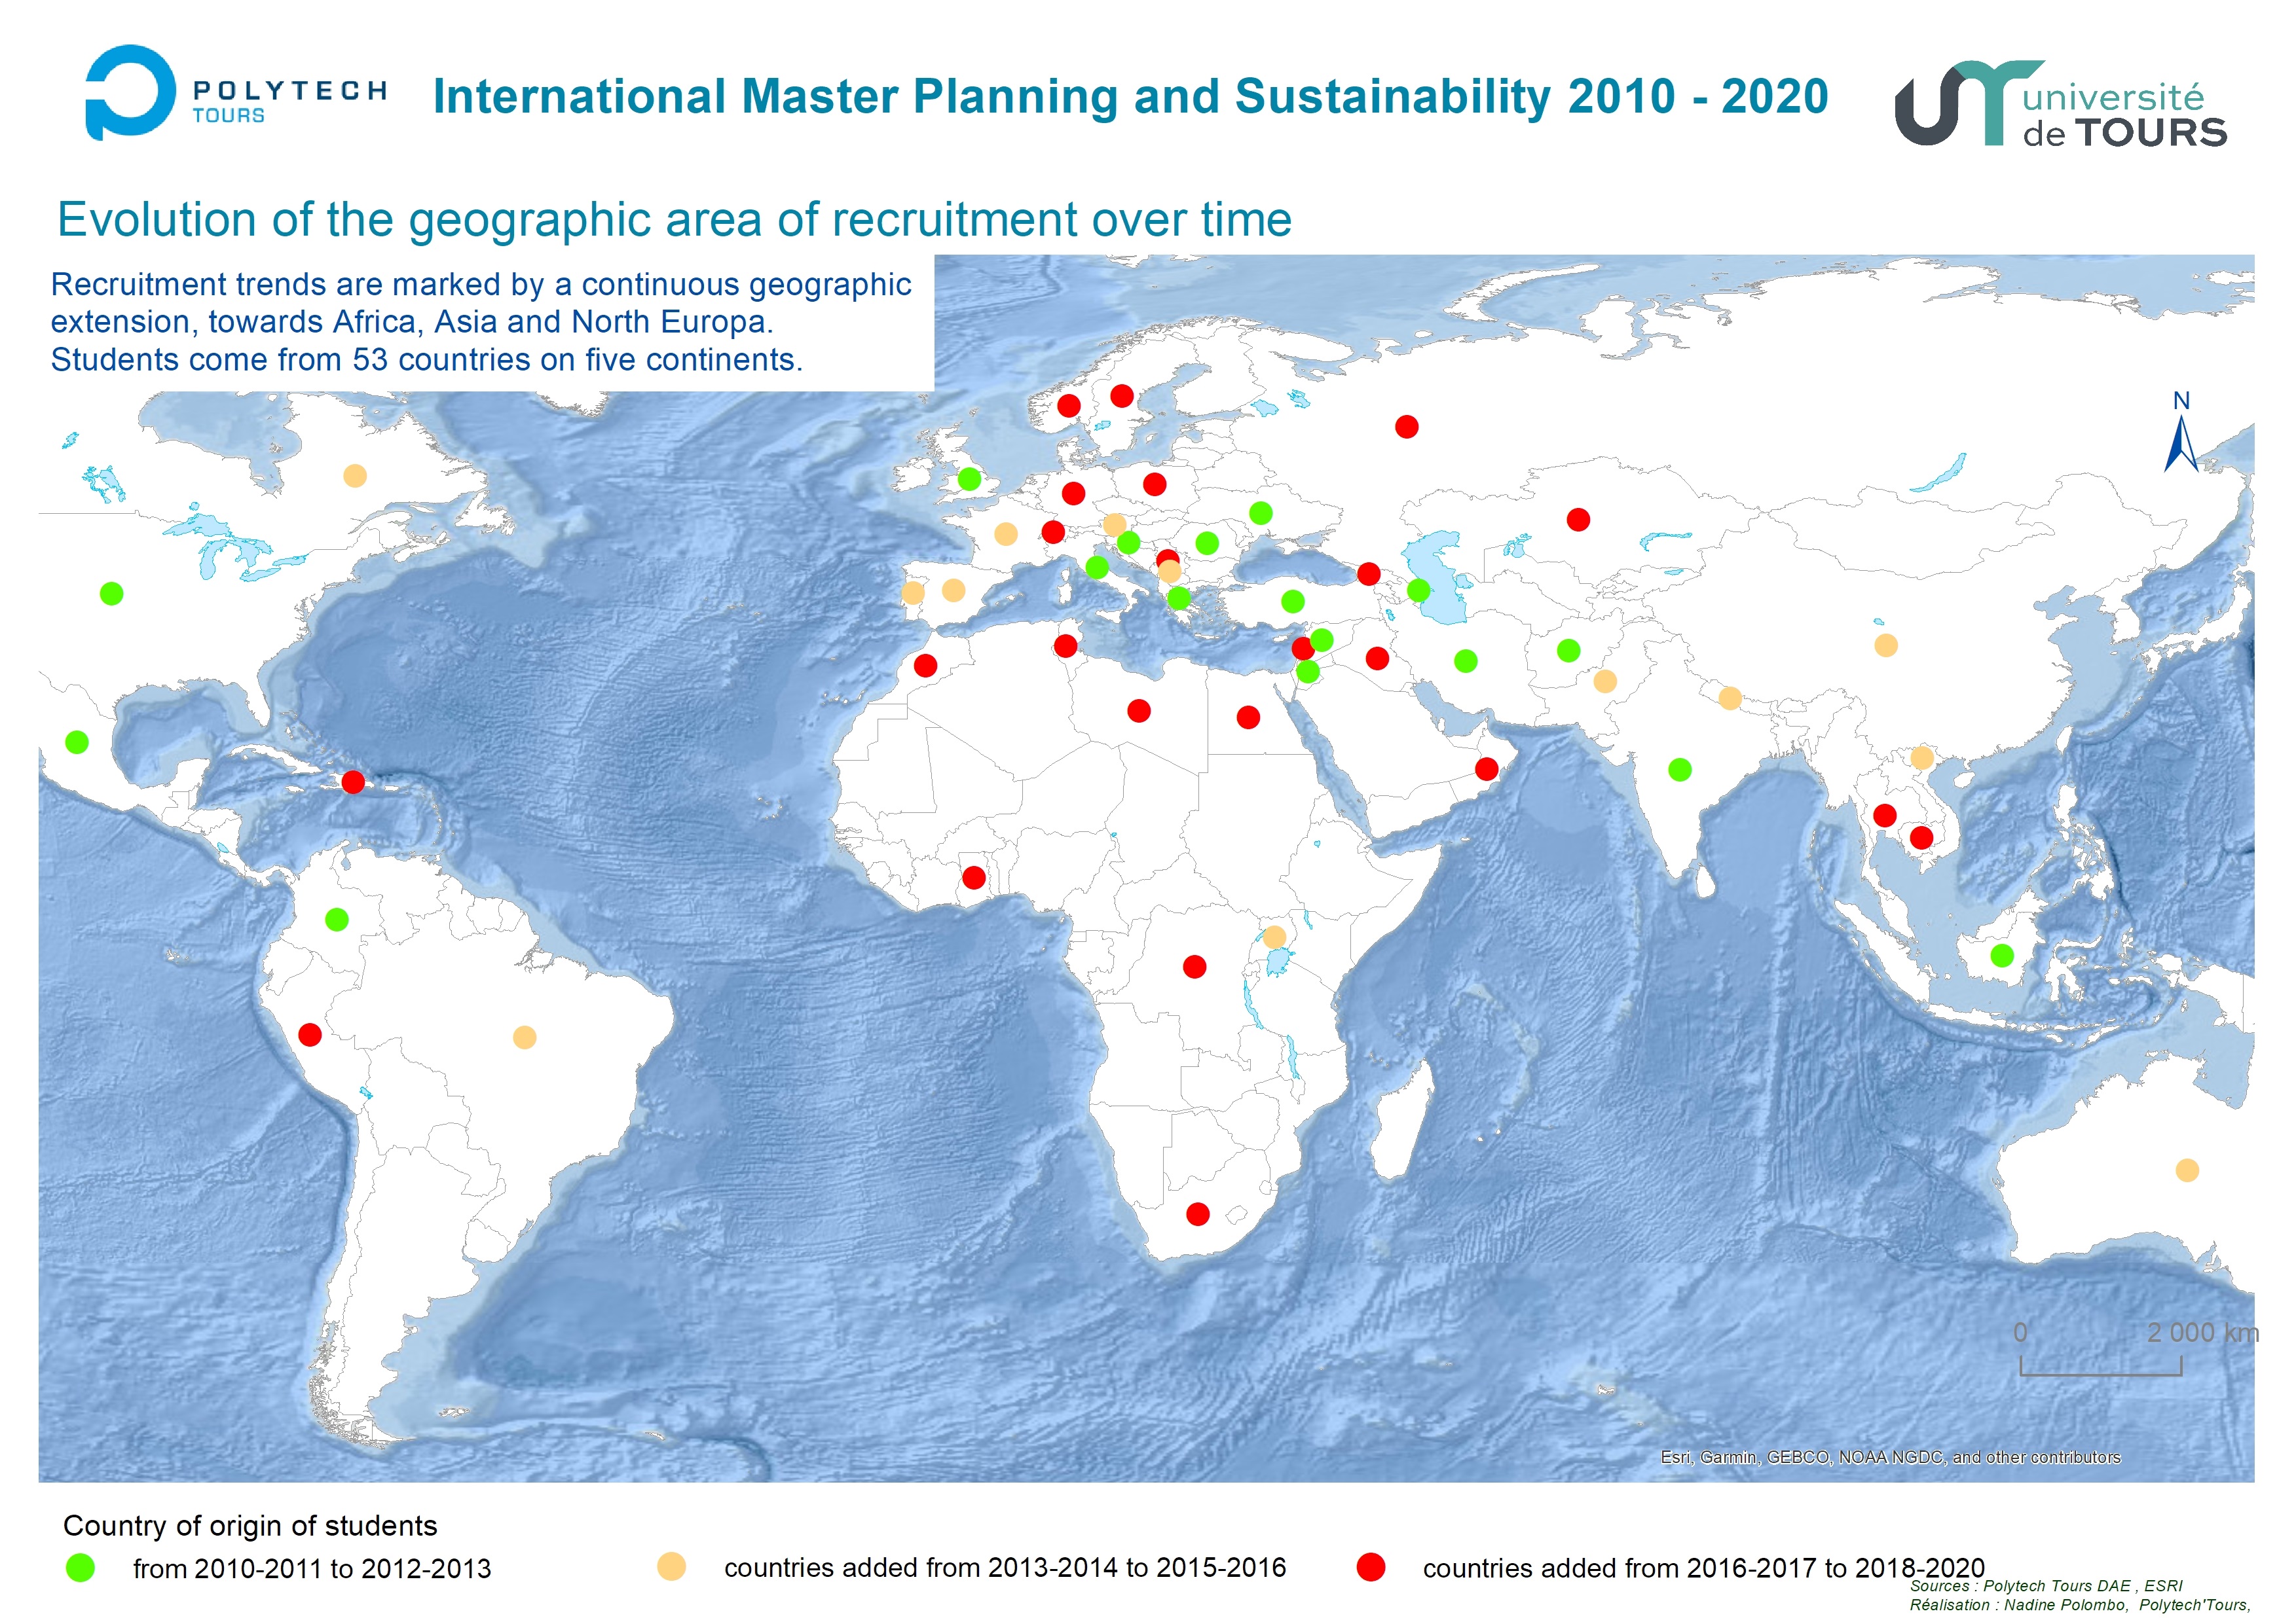The image size is (2296, 1624).
Task: Select the green dot on the United Kingdom
Action: (x=969, y=479)
